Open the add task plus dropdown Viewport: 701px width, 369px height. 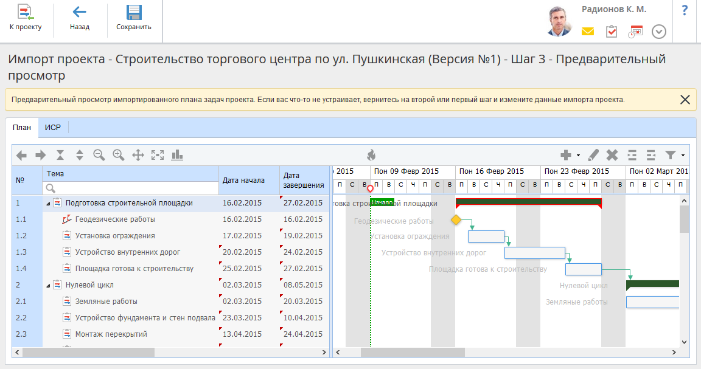coord(570,155)
